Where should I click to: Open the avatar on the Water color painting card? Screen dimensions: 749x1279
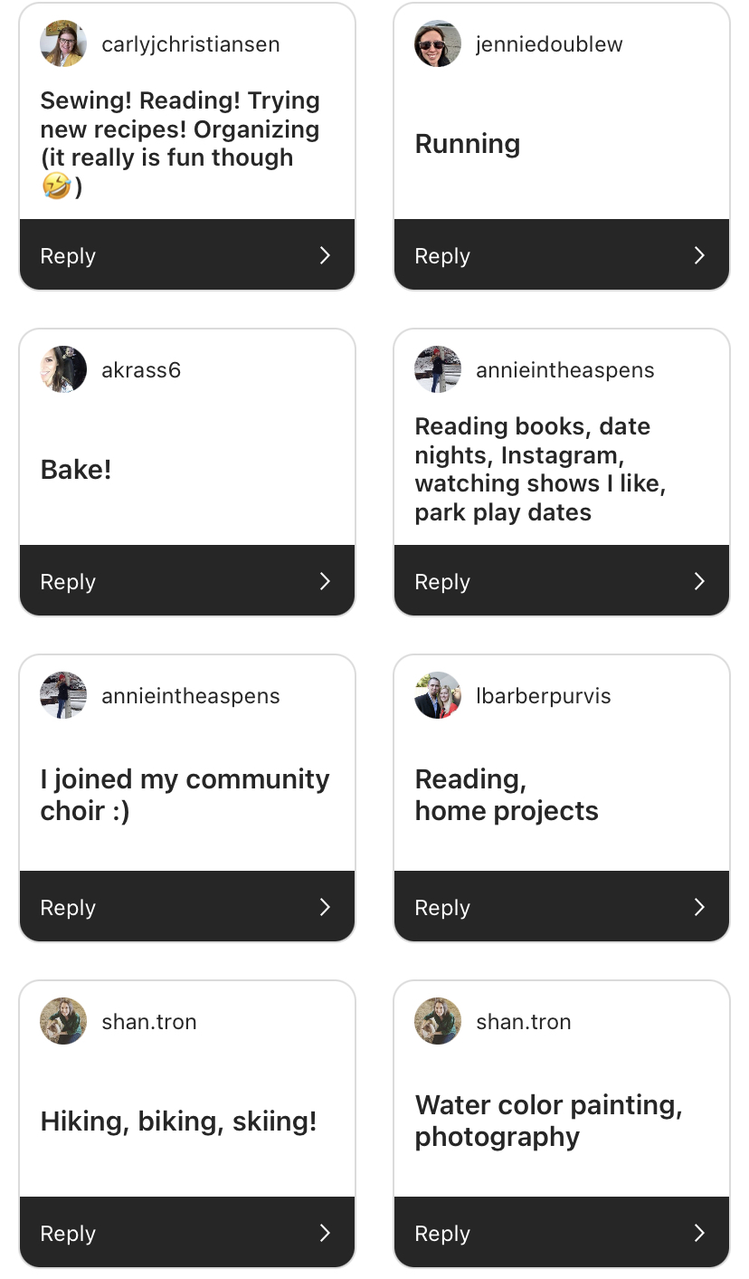click(x=438, y=1021)
